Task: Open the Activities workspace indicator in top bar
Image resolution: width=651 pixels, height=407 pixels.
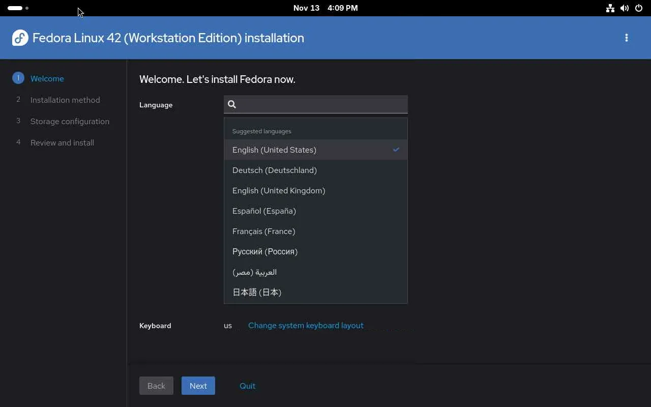Action: 18,8
